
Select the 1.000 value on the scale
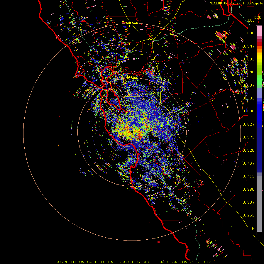coord(248,33)
